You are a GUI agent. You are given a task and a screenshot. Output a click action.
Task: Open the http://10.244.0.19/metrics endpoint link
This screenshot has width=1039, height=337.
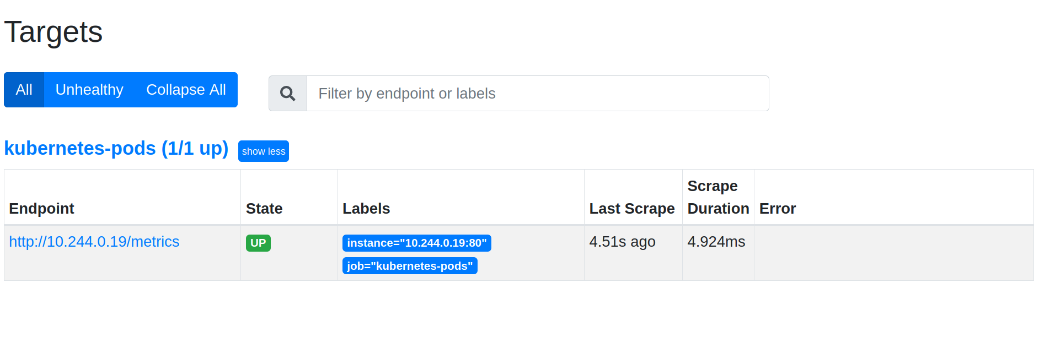point(94,242)
